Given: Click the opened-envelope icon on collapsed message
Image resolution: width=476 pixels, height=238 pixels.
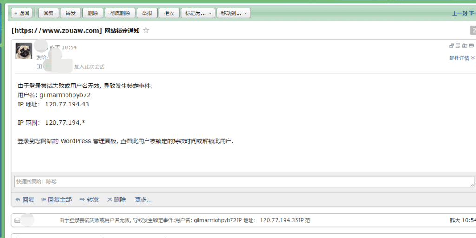Looking at the screenshot, I should 17,220.
